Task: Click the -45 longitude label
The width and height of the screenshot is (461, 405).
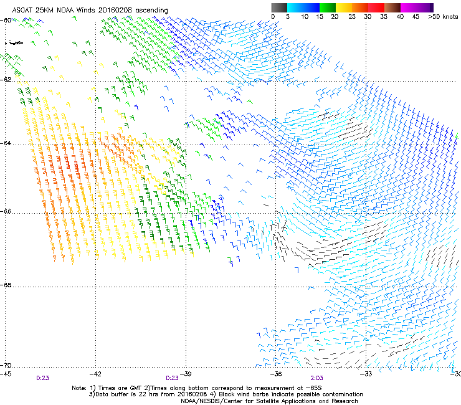Action: coord(6,374)
